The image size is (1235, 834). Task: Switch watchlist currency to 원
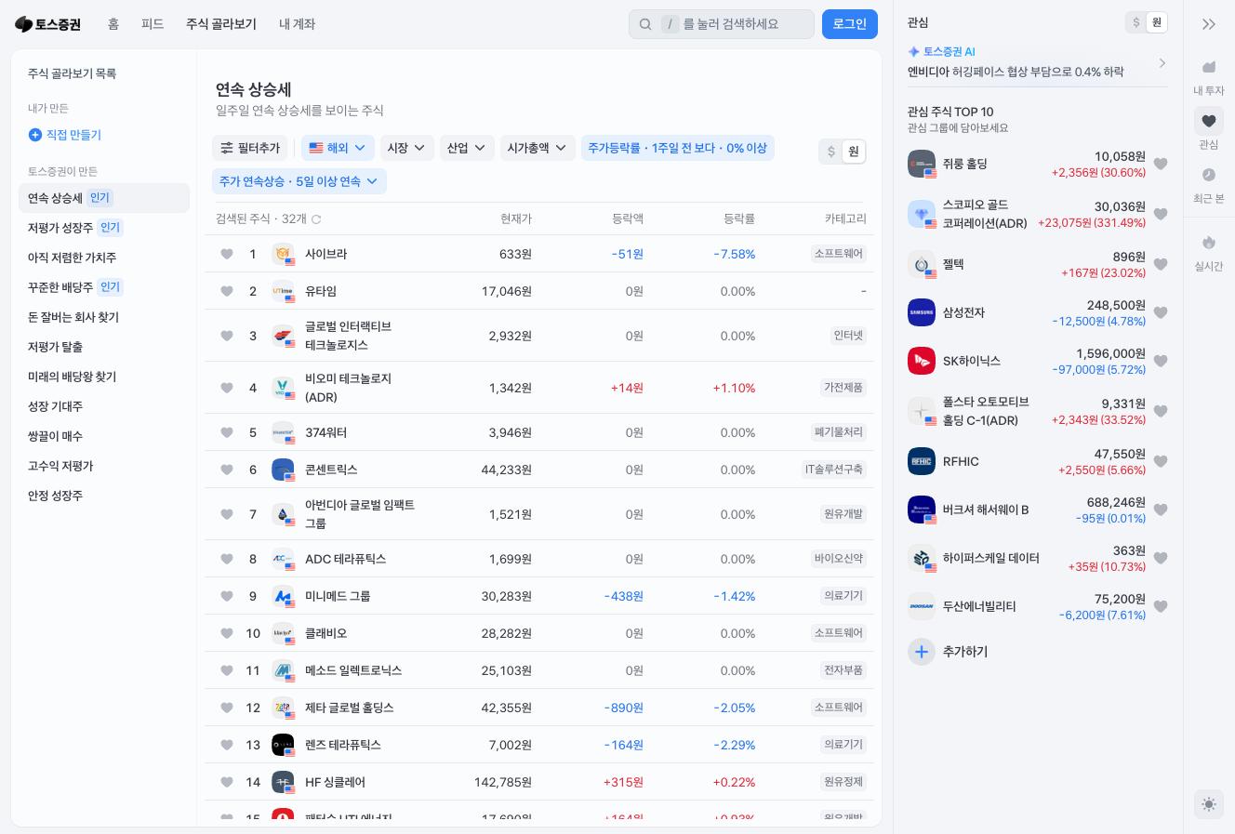click(x=1157, y=22)
